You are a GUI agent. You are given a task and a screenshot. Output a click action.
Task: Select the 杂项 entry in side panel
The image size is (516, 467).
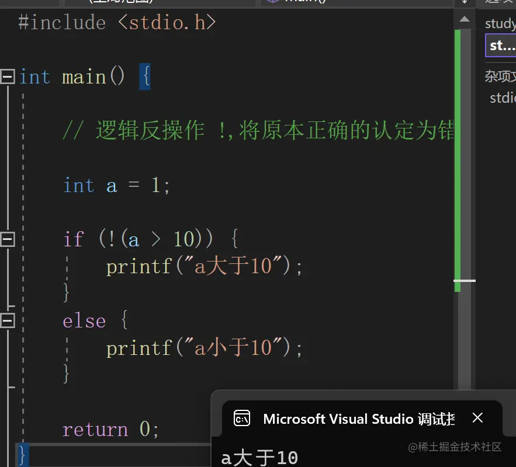(500, 76)
